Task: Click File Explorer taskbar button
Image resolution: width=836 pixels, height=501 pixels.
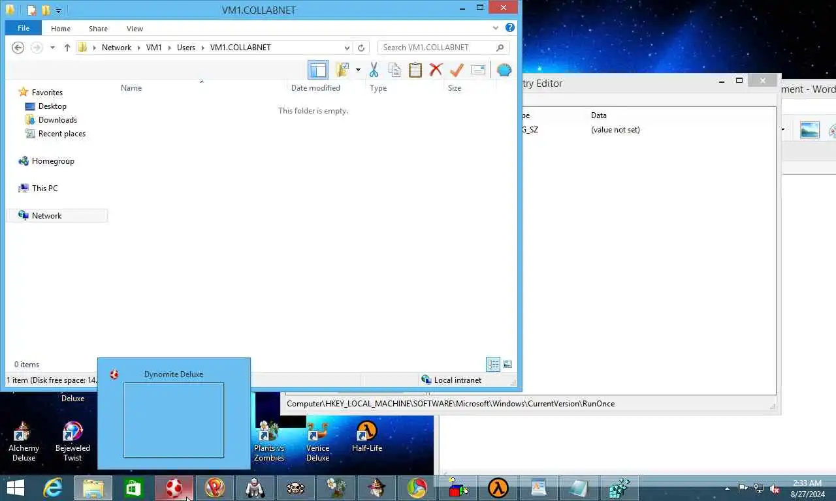Action: pos(93,487)
